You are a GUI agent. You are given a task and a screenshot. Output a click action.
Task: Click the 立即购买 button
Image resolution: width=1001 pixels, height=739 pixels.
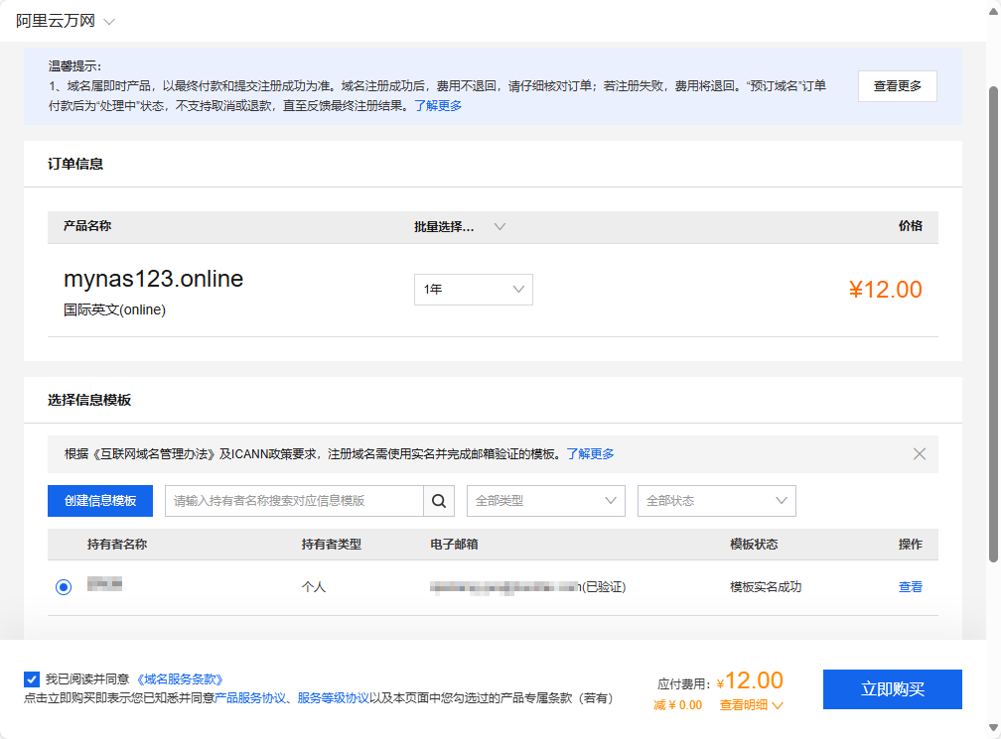892,689
